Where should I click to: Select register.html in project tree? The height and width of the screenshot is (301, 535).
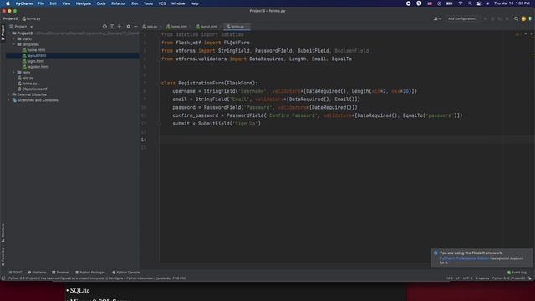coord(35,67)
